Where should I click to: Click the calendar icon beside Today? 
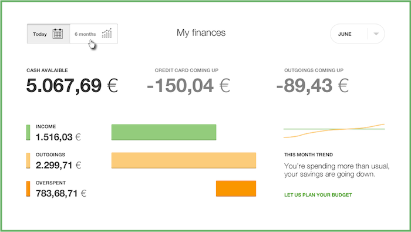click(x=58, y=34)
